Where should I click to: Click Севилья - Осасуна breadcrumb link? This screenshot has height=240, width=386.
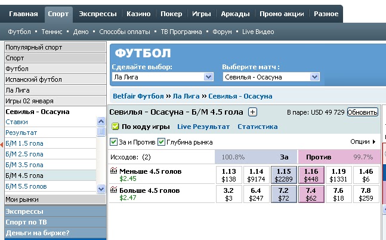click(x=240, y=96)
